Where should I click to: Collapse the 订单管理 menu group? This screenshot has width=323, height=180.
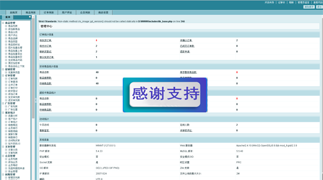pyautogui.click(x=3, y=76)
